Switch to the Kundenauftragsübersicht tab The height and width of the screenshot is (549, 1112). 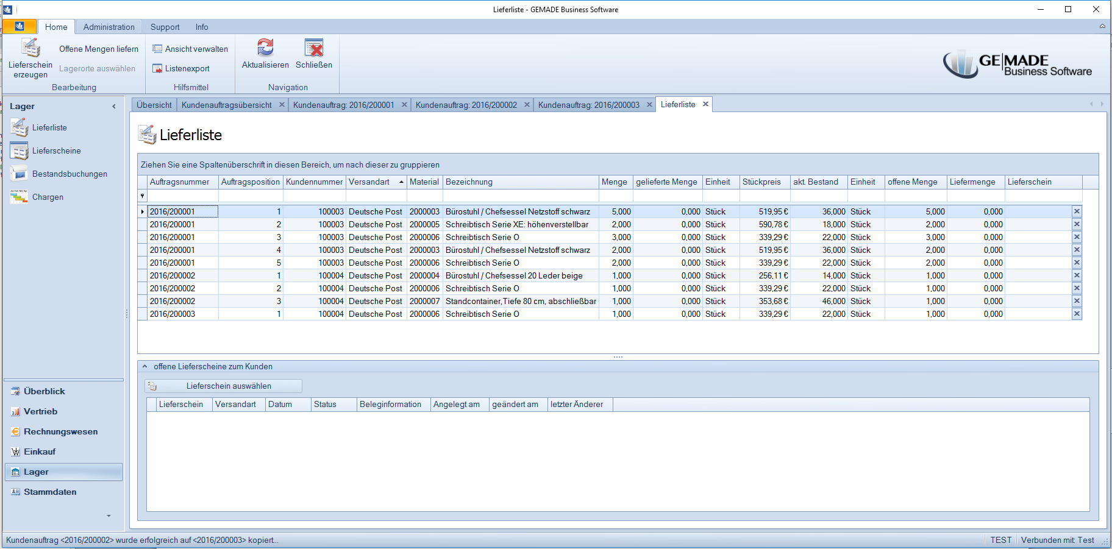[x=226, y=105]
